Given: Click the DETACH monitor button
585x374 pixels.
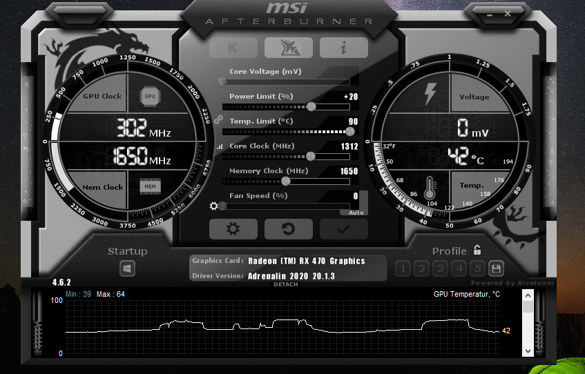Looking at the screenshot, I should pos(286,284).
